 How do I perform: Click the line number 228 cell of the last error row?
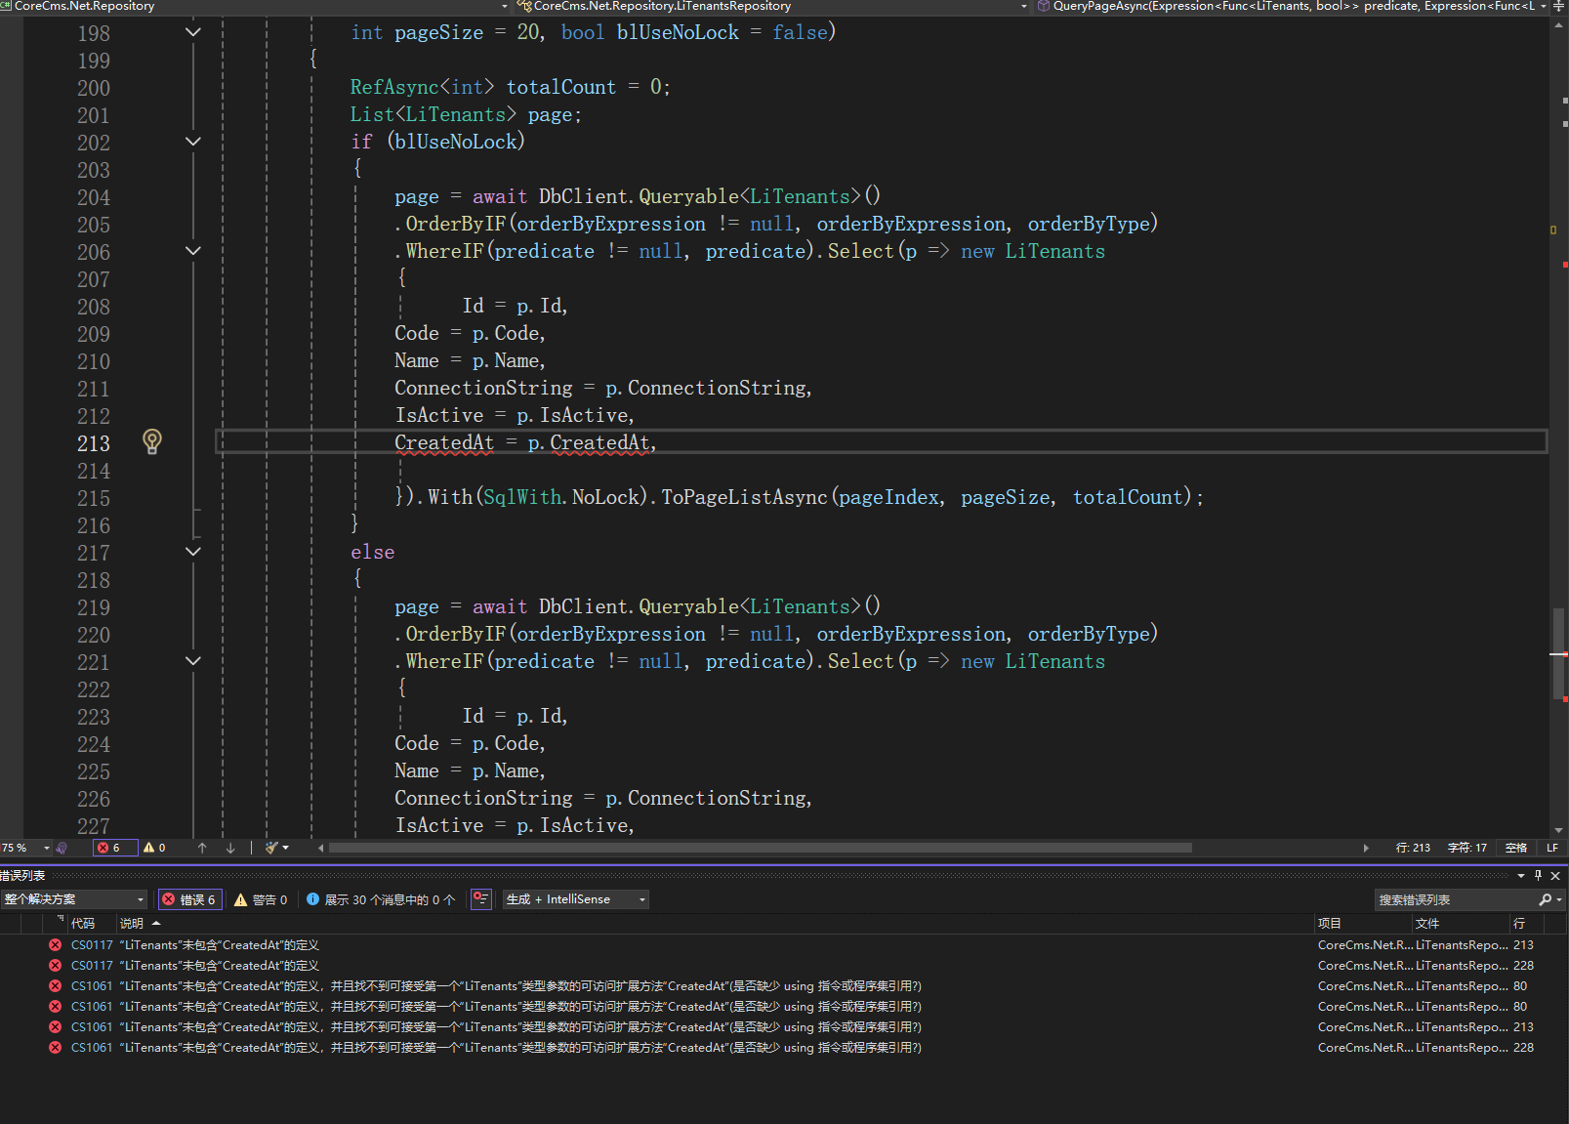point(1523,1048)
